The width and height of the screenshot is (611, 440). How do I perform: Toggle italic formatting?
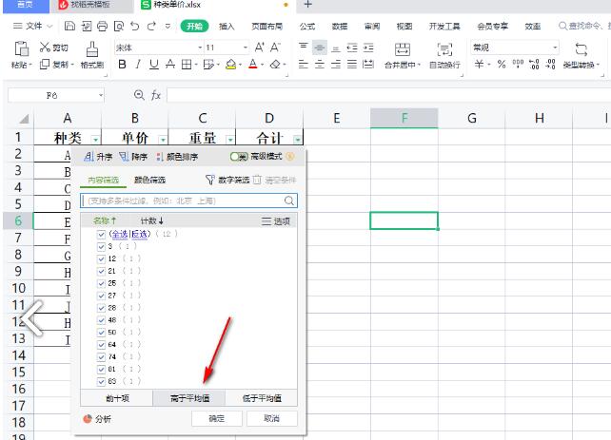pyautogui.click(x=138, y=65)
